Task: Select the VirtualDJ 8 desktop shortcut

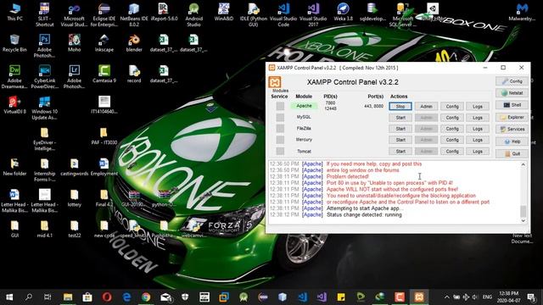Action: pos(14,105)
